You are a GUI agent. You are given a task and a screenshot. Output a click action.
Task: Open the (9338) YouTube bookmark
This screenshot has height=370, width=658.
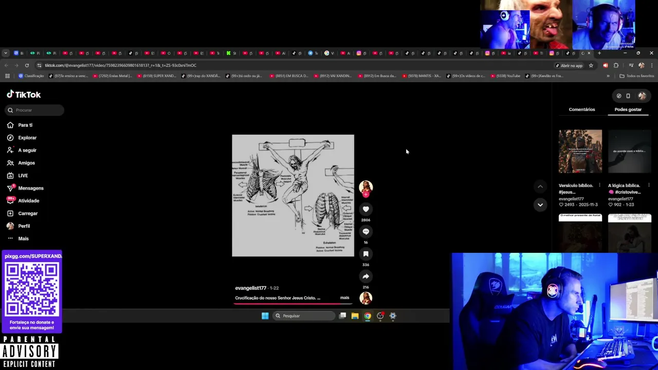(x=505, y=76)
